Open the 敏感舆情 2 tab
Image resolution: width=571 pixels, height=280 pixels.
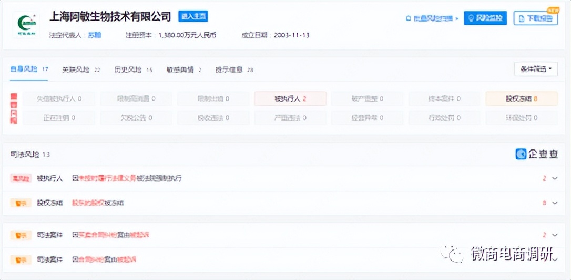click(x=184, y=69)
